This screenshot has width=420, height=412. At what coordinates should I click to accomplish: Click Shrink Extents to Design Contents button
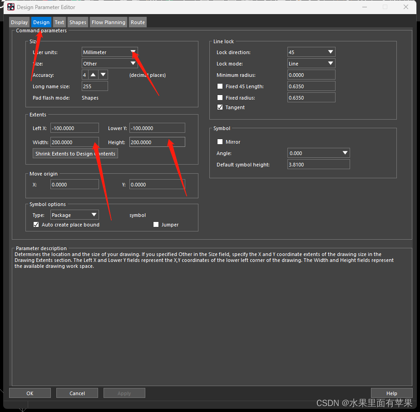(75, 154)
